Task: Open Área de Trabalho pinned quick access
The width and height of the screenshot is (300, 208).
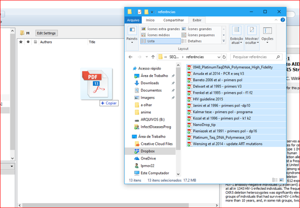Action: point(154,76)
